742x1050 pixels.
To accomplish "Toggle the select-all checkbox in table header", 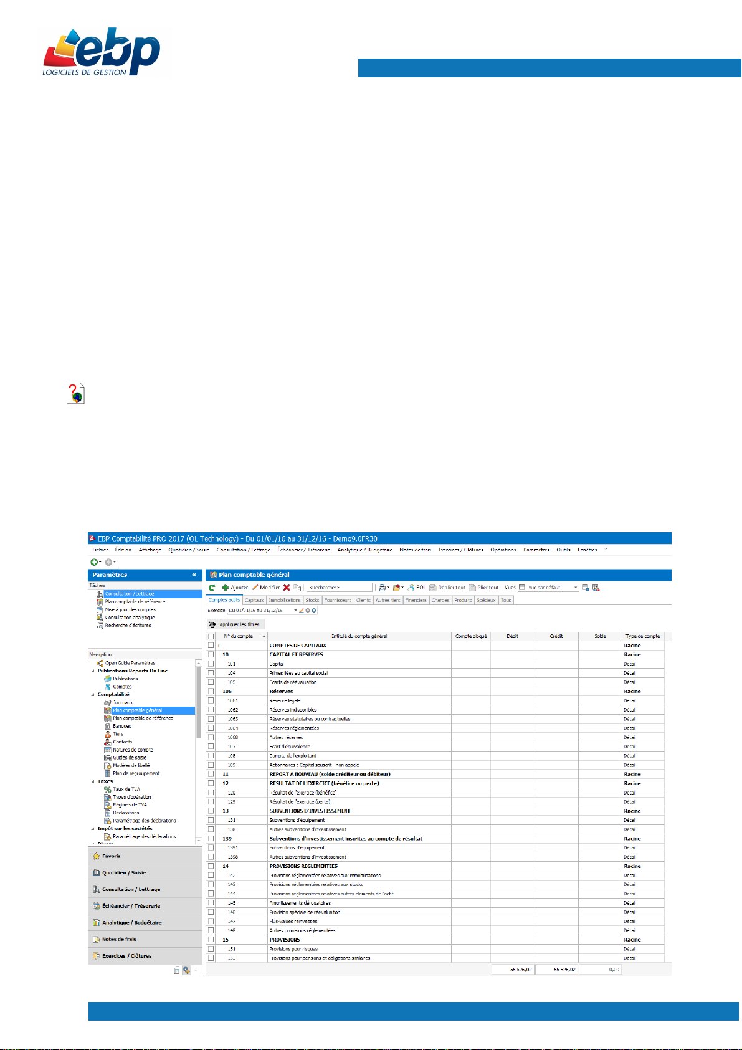I will (x=211, y=636).
